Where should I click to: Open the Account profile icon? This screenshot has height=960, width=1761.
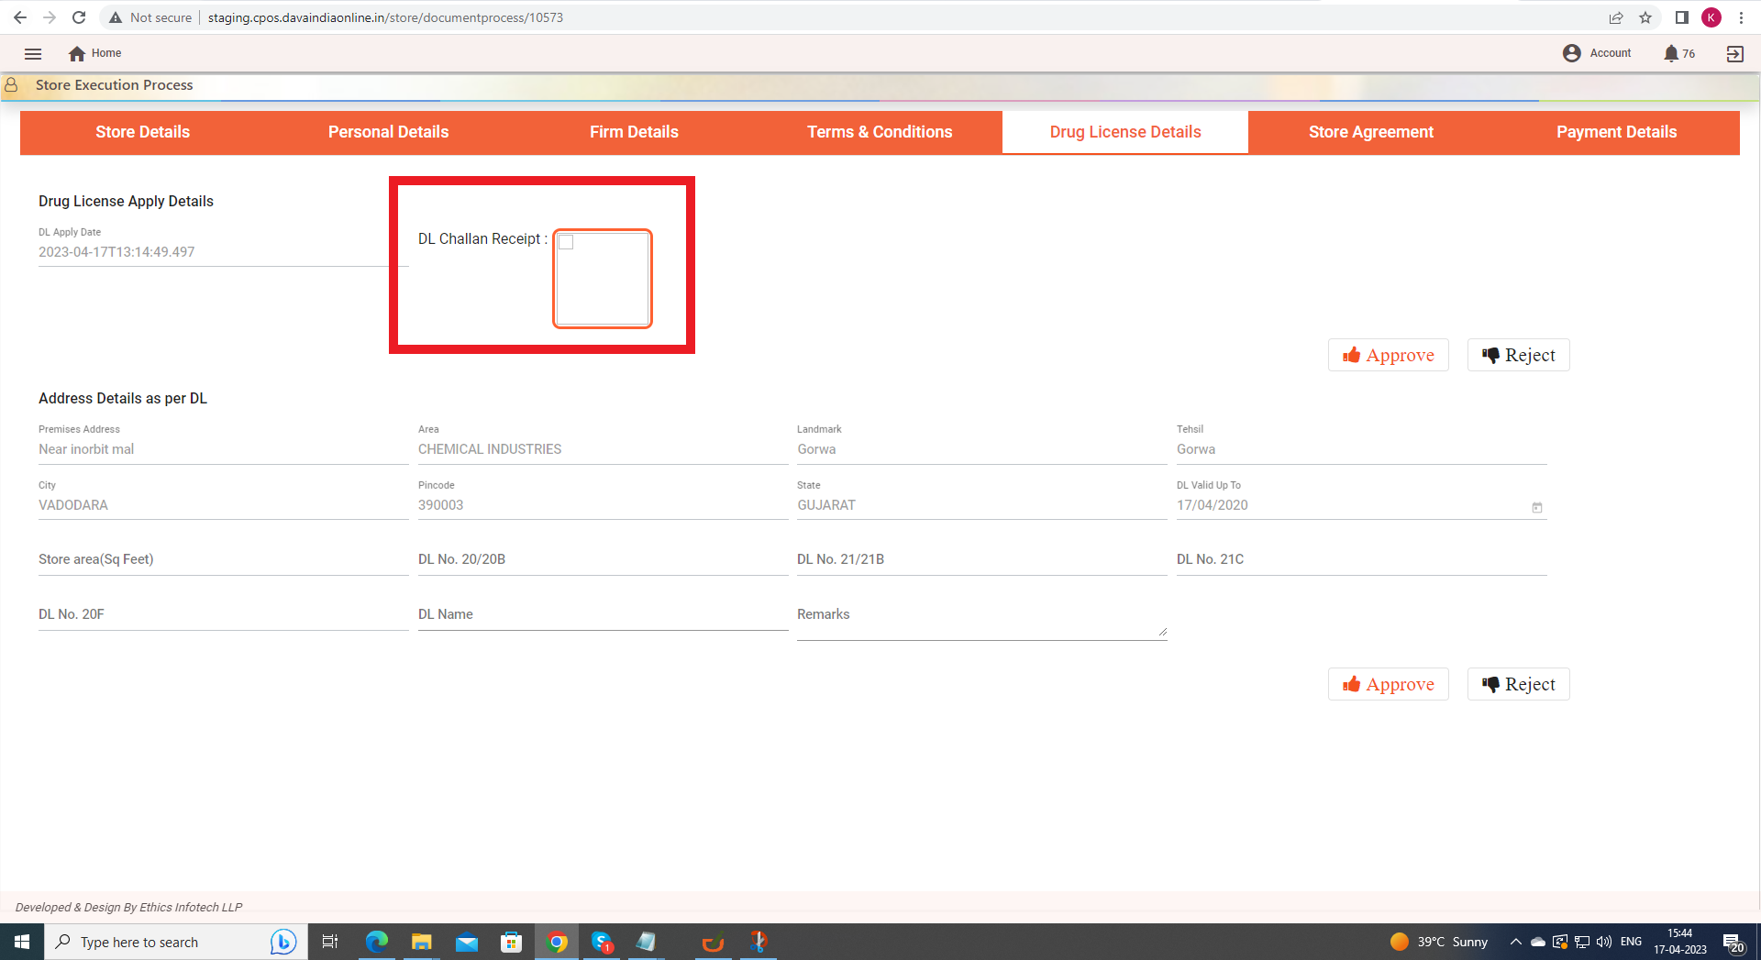[x=1571, y=53]
